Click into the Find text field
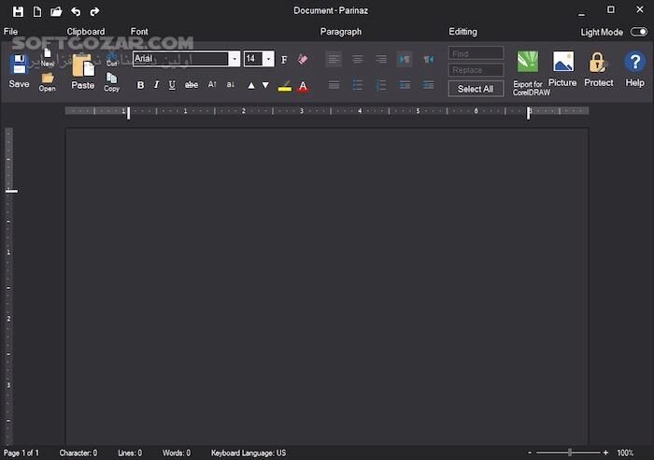The image size is (654, 460). click(476, 53)
